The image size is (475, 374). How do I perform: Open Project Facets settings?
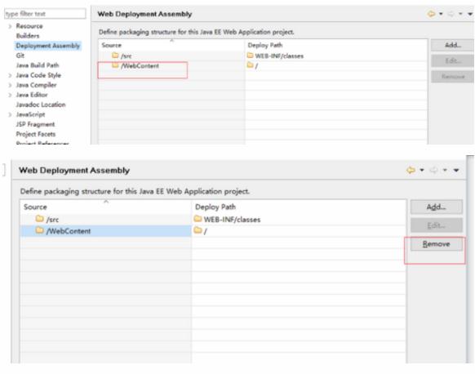point(36,134)
